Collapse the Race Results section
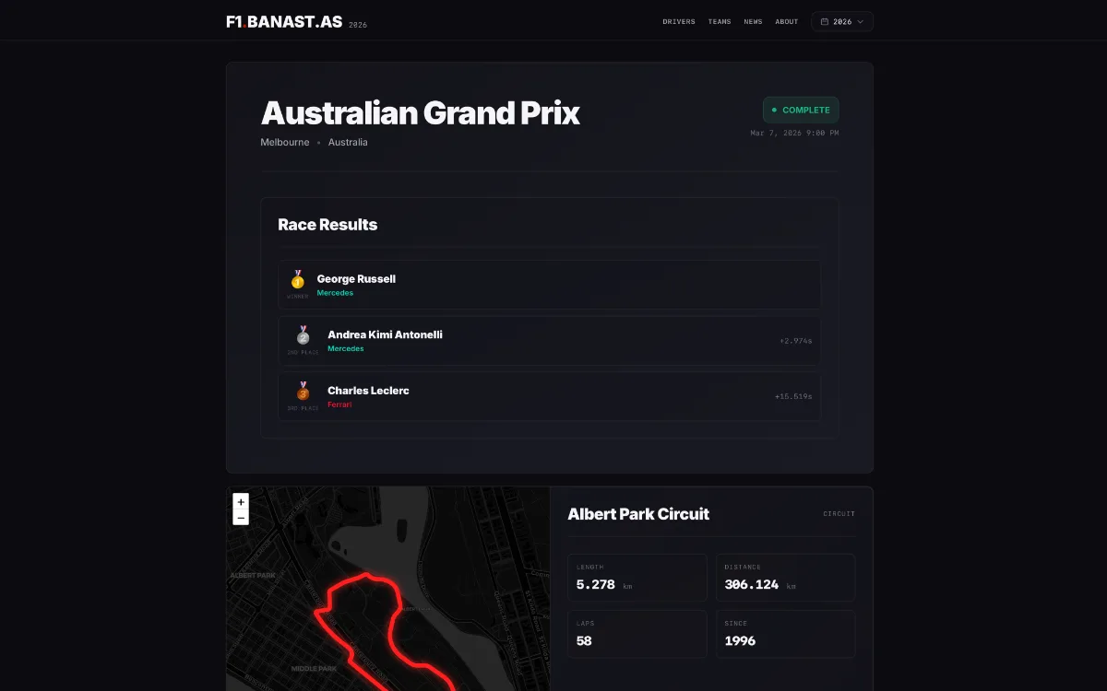 [x=327, y=224]
